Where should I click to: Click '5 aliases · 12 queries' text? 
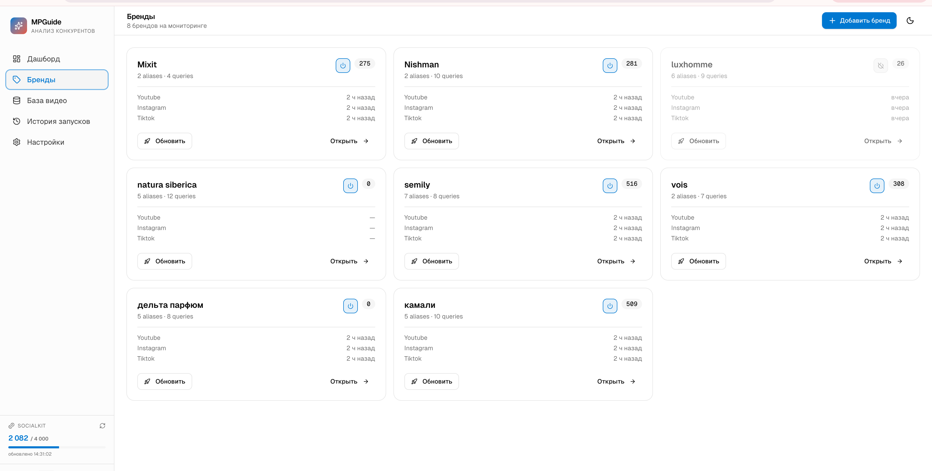(x=166, y=196)
